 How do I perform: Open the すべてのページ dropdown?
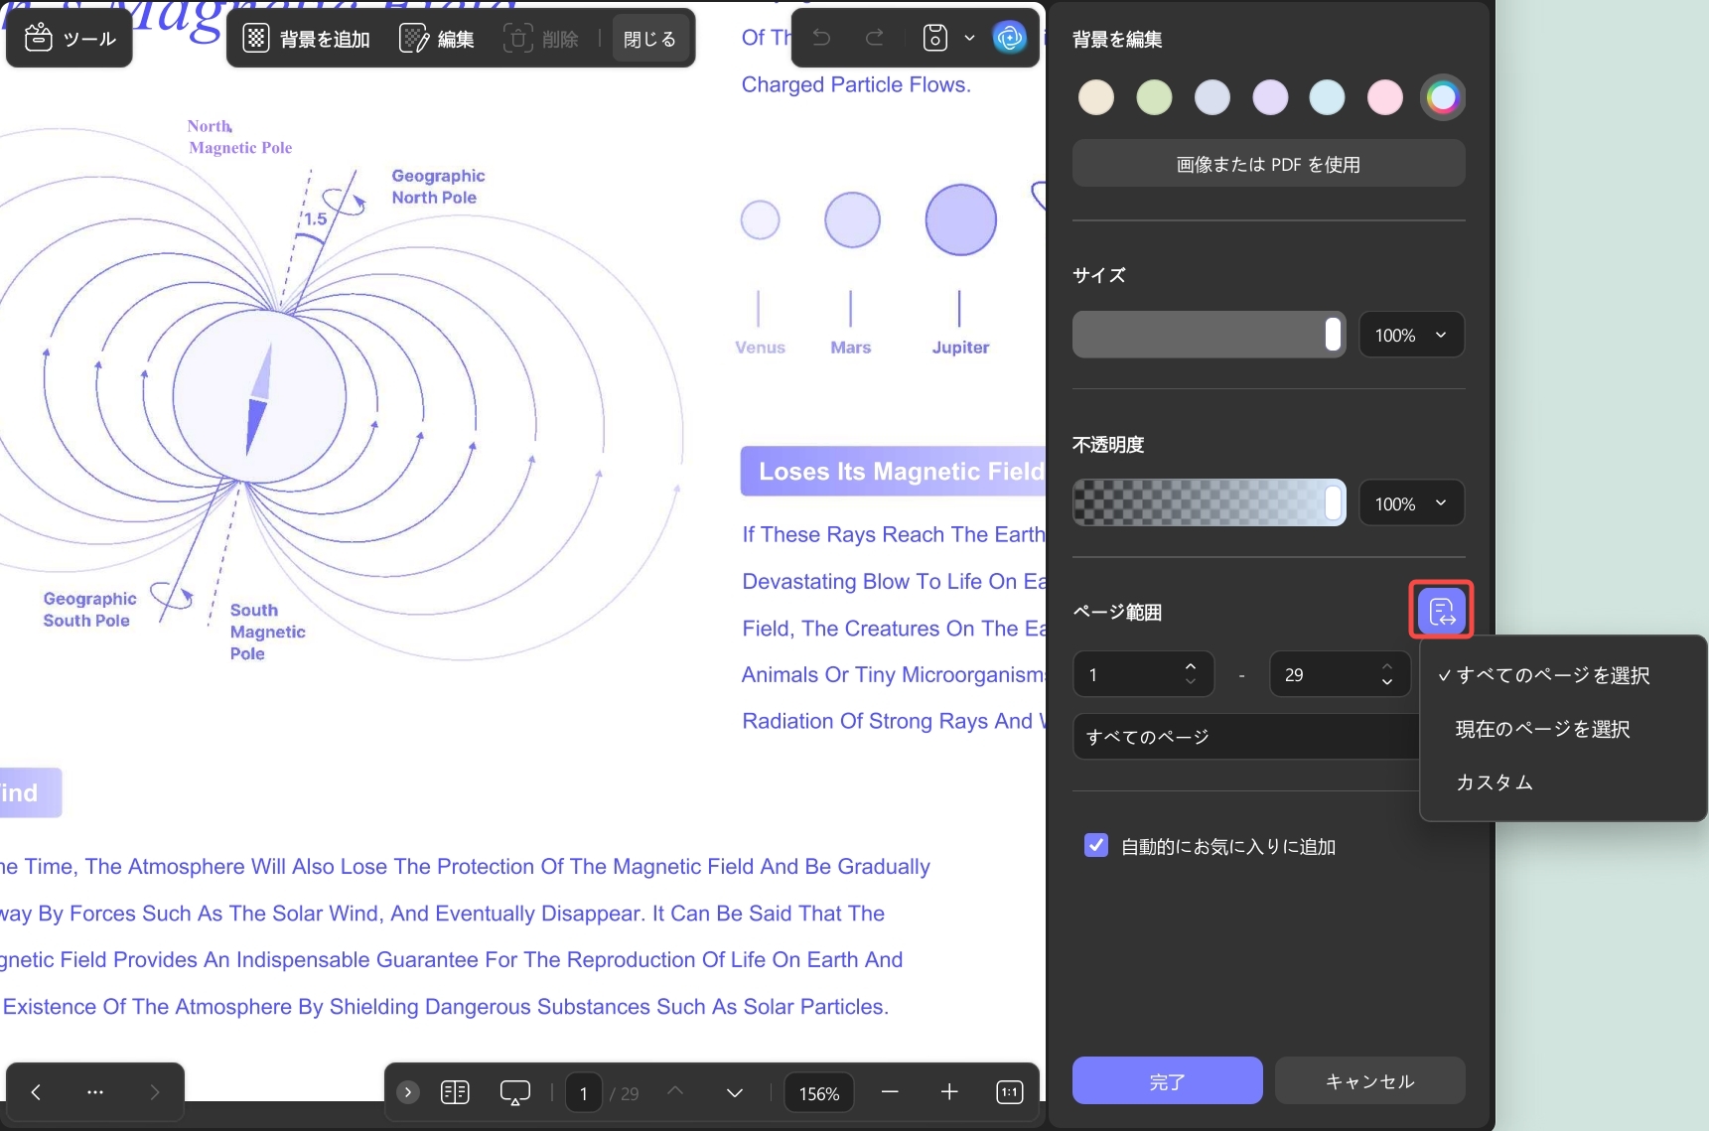point(1246,737)
